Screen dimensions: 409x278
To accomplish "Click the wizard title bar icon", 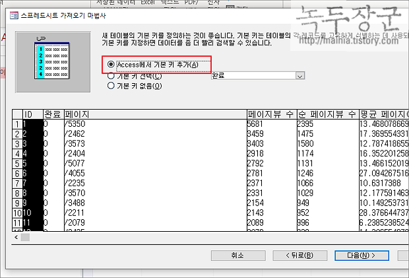I will tap(14, 16).
